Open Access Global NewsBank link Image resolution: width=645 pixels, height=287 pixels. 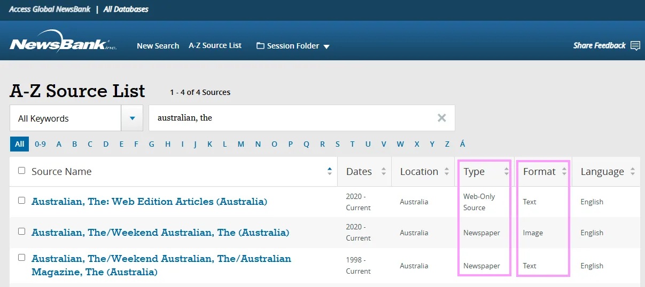pos(50,9)
